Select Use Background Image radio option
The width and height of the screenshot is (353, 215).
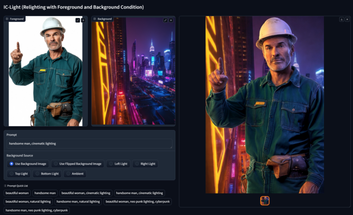(x=28, y=164)
